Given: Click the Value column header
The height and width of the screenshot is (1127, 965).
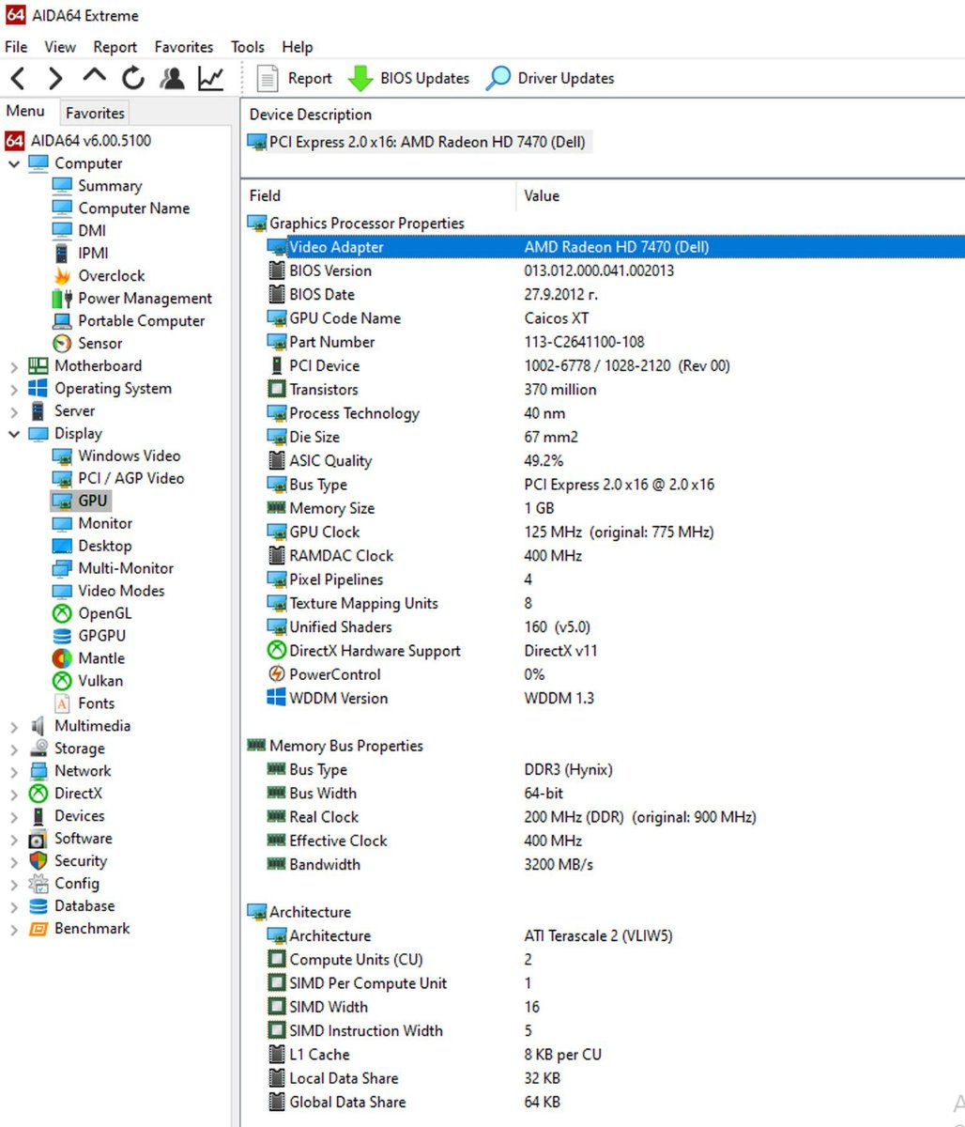Looking at the screenshot, I should tap(741, 196).
